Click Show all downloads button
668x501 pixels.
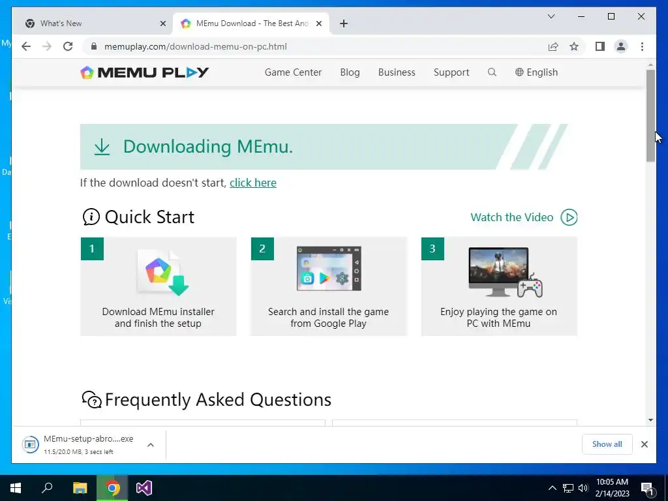[x=607, y=444]
